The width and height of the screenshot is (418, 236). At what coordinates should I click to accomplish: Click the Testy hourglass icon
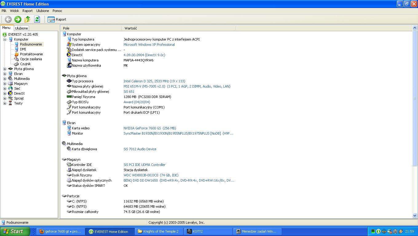pos(10,103)
